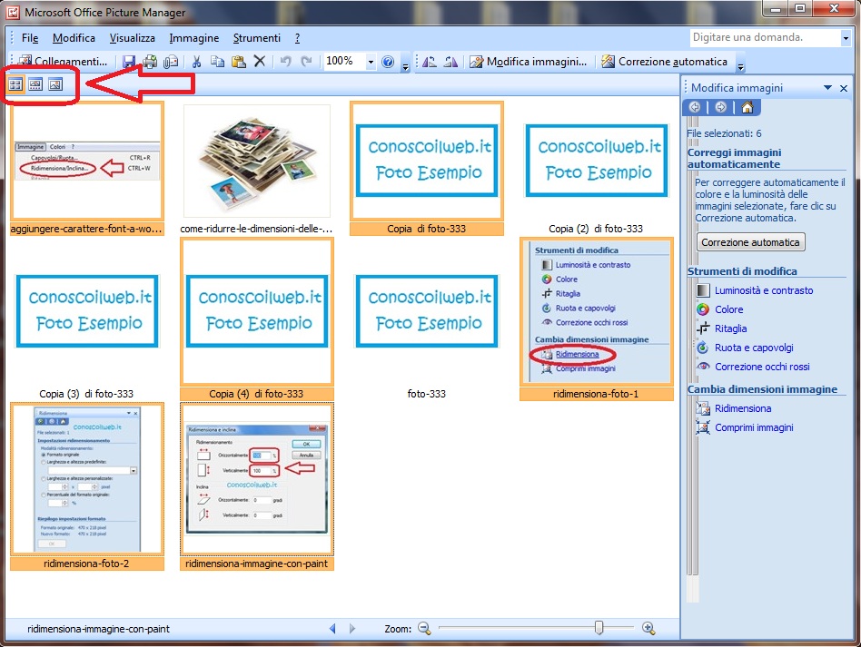The width and height of the screenshot is (861, 647).
Task: Select aggiungere-carattere-font-a-wo... thumbnail
Action: point(87,169)
